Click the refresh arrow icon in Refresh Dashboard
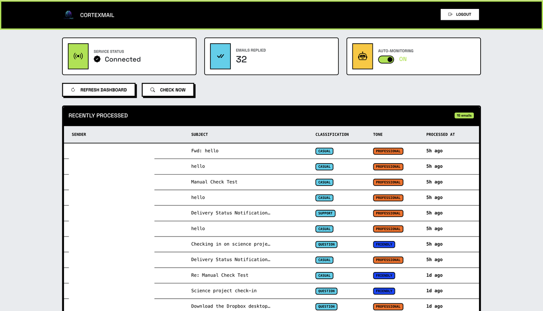This screenshot has height=311, width=543. [x=73, y=90]
